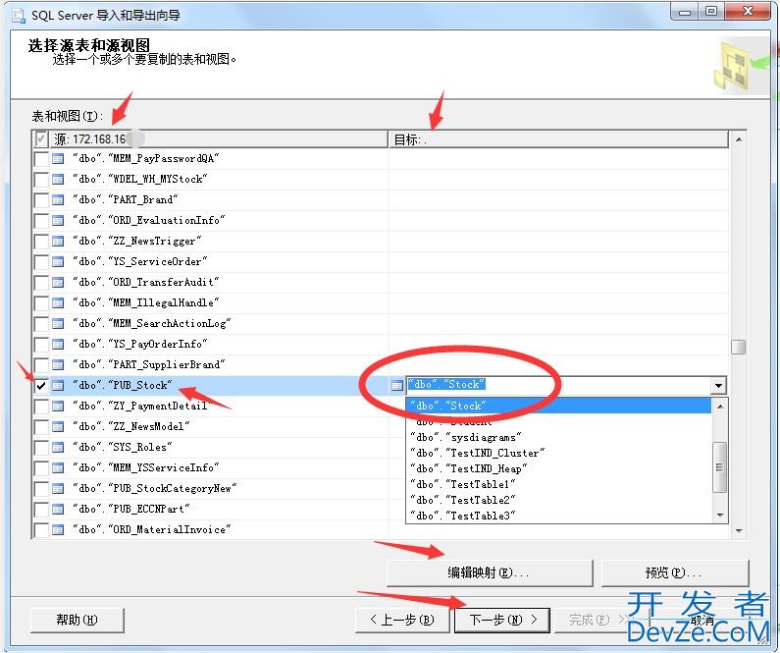Check the ZY_PaymentDetail table checkbox

click(41, 407)
